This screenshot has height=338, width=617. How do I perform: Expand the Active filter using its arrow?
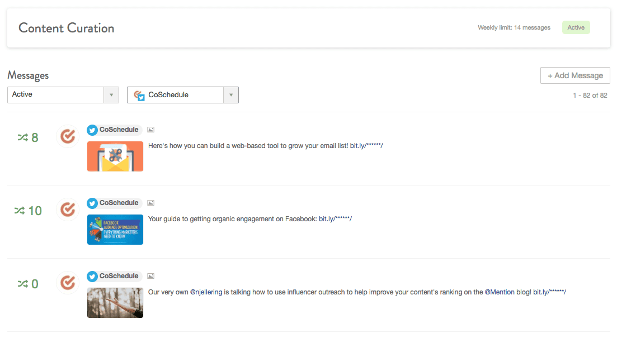point(111,95)
